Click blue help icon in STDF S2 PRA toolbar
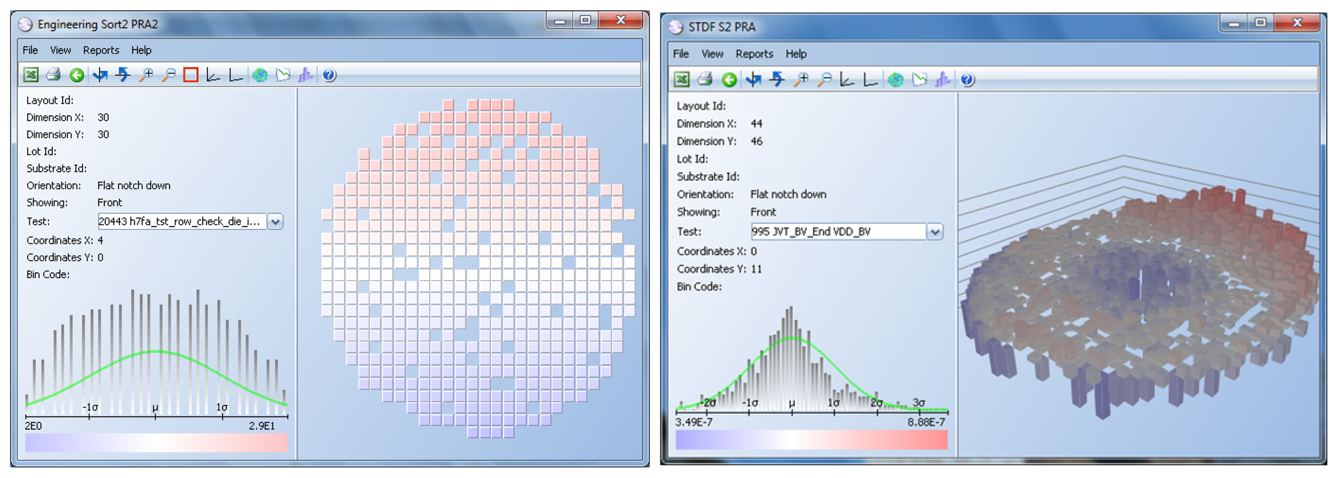The width and height of the screenshot is (1338, 478). point(967,80)
